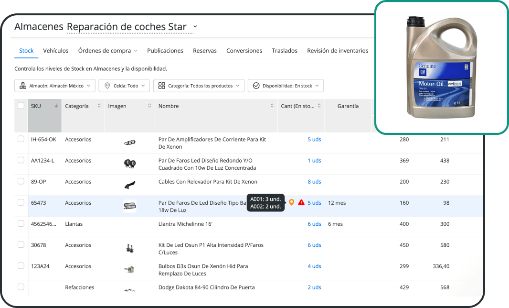Open the Disponibilidad: En stock dropdown
The height and width of the screenshot is (308, 509).
[x=286, y=86]
